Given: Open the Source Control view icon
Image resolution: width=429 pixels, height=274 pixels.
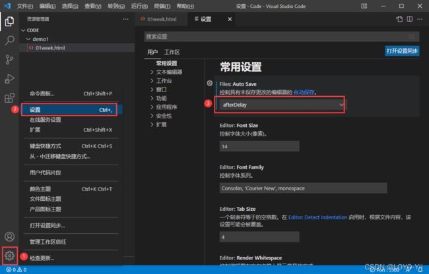Looking at the screenshot, I should coord(9,59).
